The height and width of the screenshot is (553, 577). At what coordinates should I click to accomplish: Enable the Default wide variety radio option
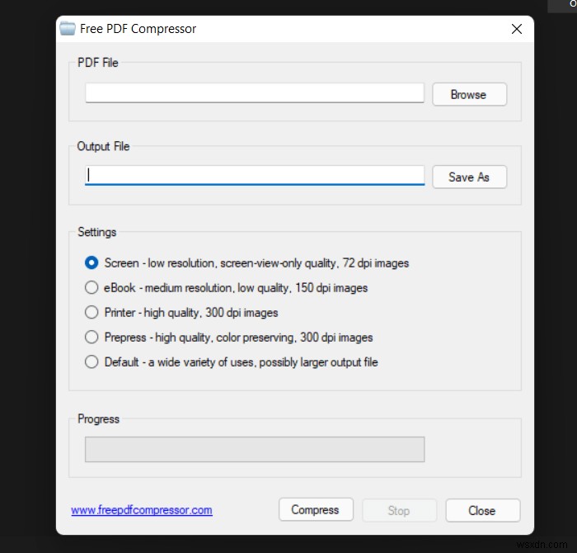tap(91, 362)
